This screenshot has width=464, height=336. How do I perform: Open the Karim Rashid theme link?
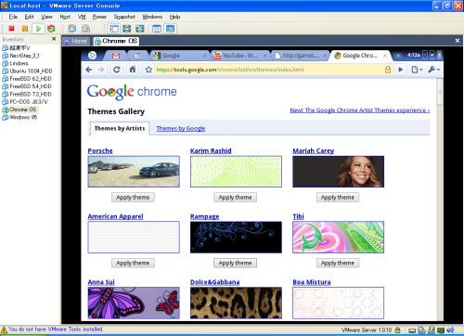tap(211, 150)
